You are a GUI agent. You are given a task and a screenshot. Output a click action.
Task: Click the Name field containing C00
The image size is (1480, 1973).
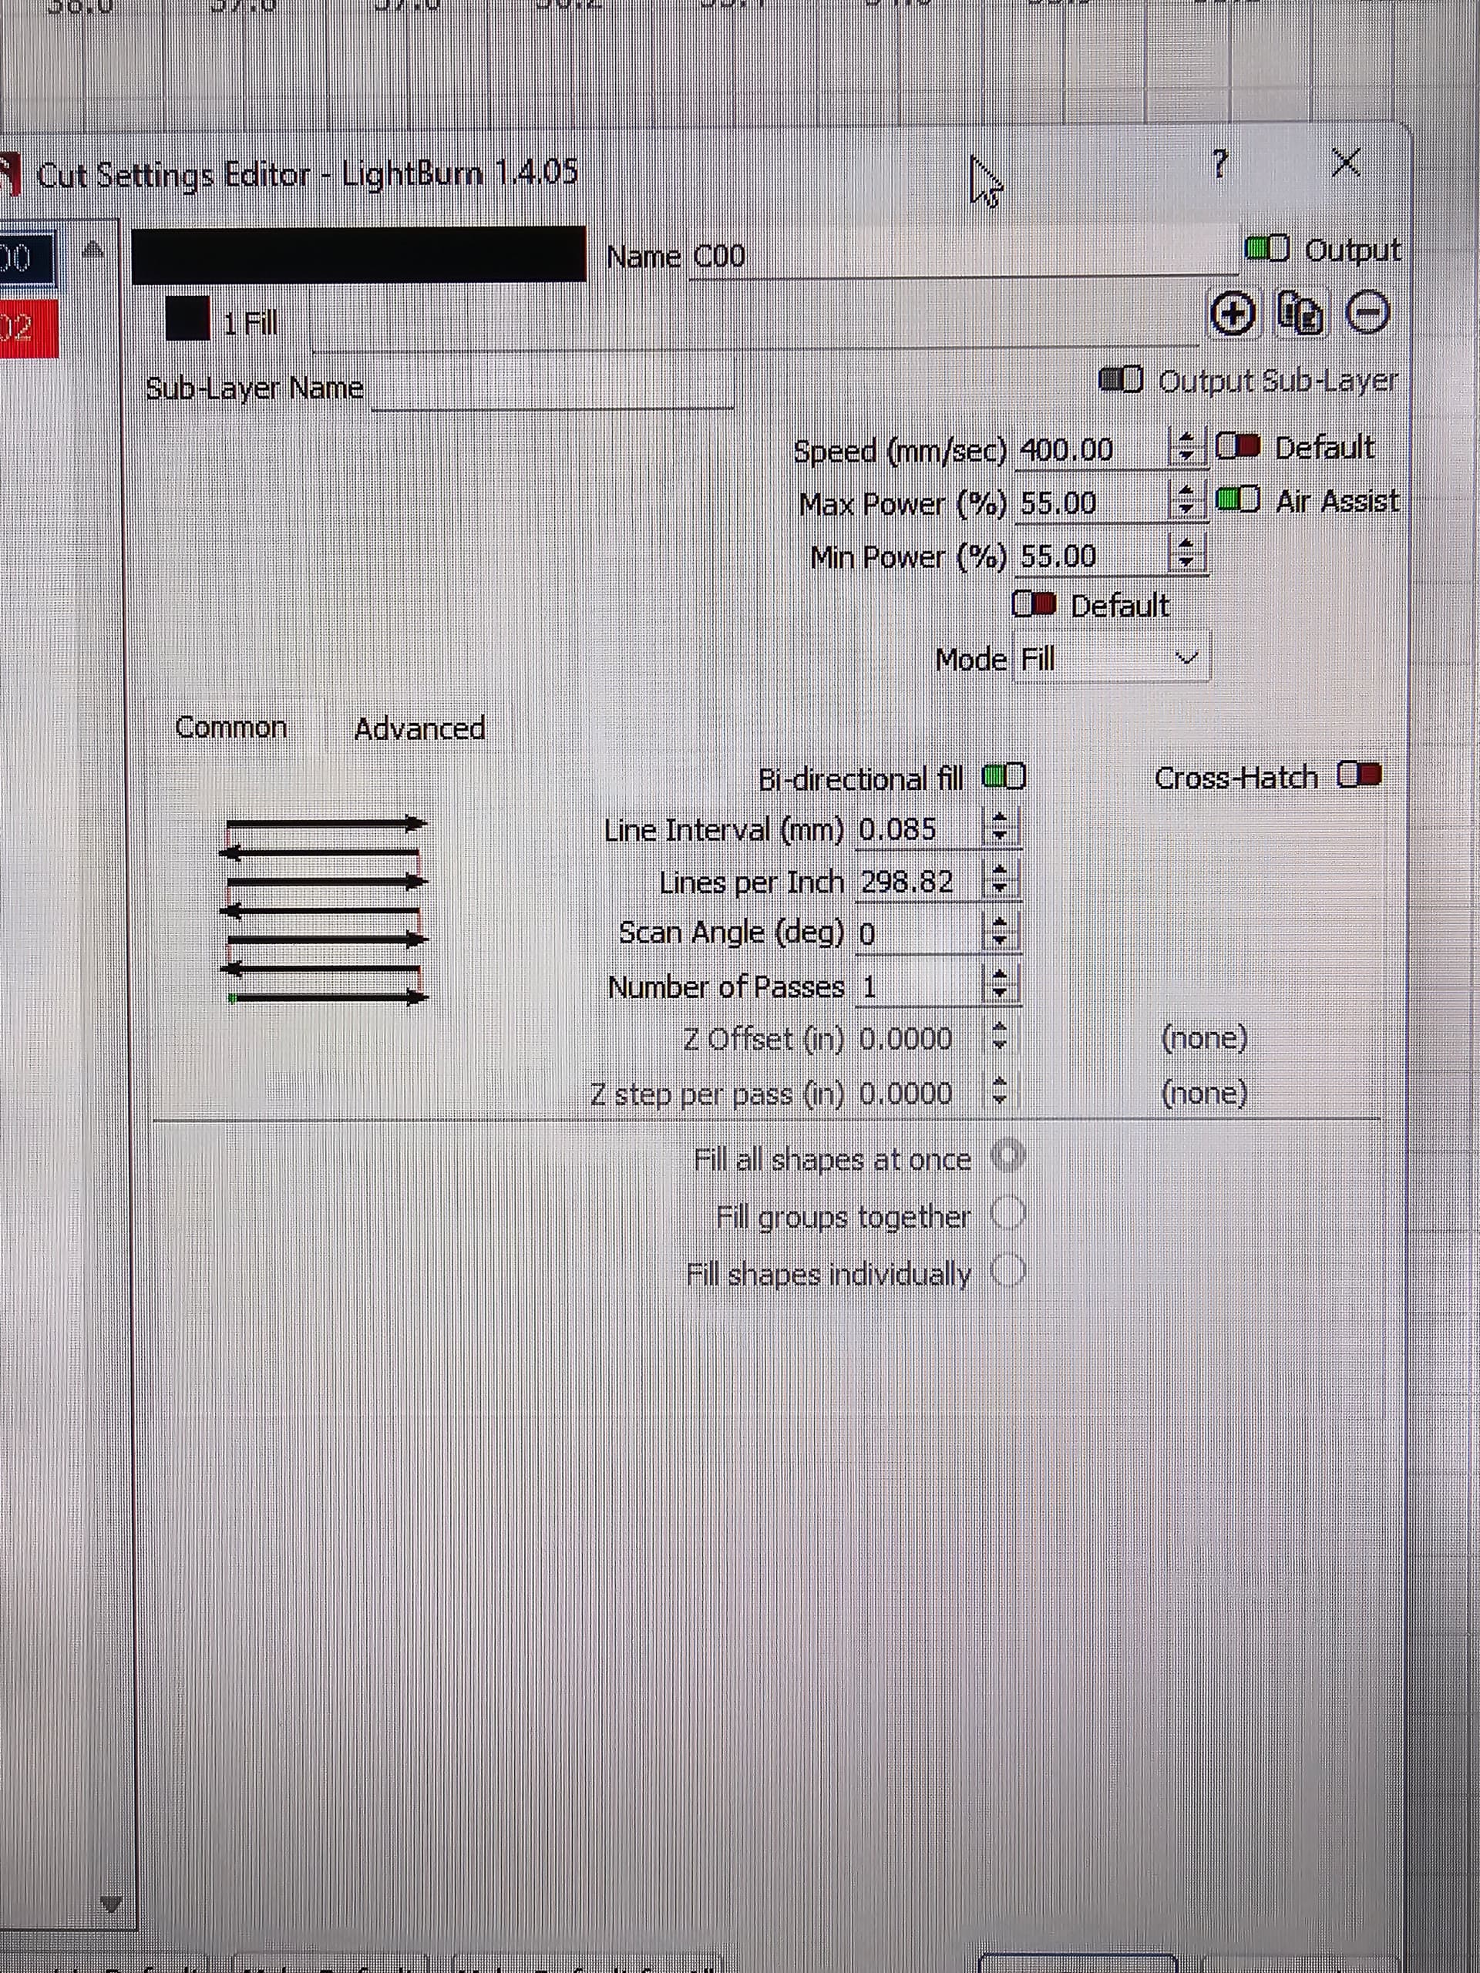(964, 257)
